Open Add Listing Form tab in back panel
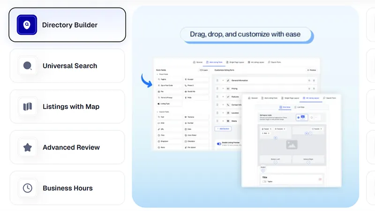This screenshot has width=375, height=211. click(214, 62)
